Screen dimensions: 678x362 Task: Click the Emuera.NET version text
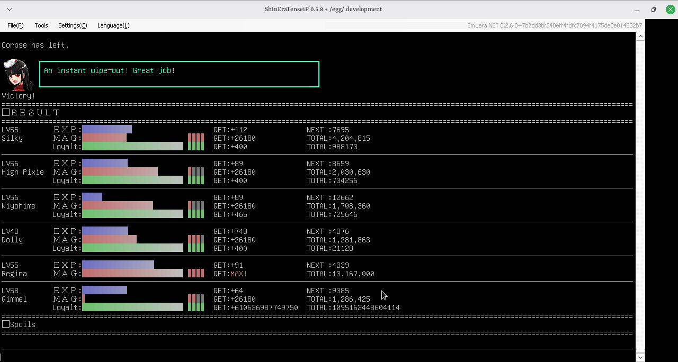555,25
